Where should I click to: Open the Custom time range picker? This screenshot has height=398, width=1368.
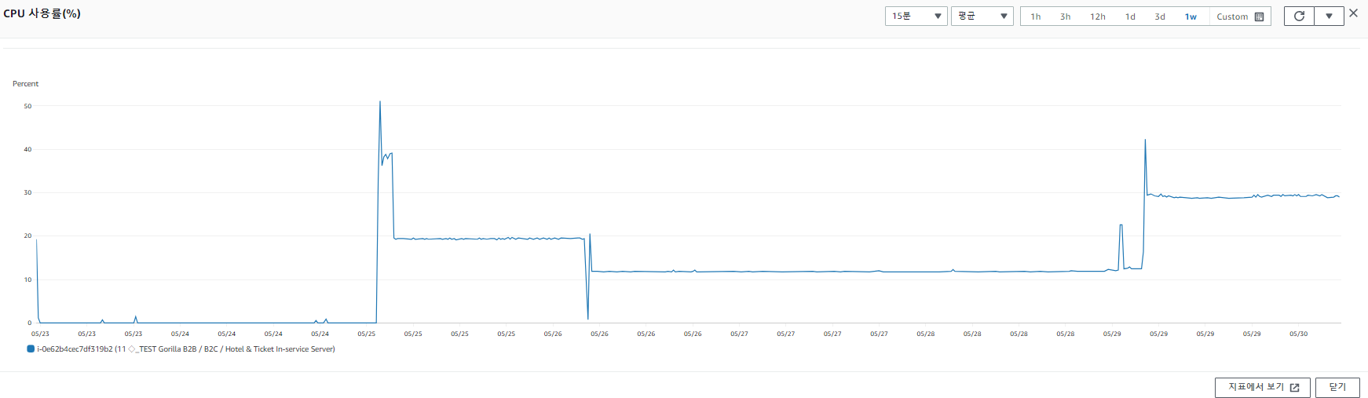point(1240,16)
